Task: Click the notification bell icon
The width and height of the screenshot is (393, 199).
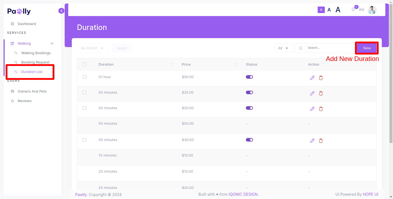Action: [x=353, y=10]
